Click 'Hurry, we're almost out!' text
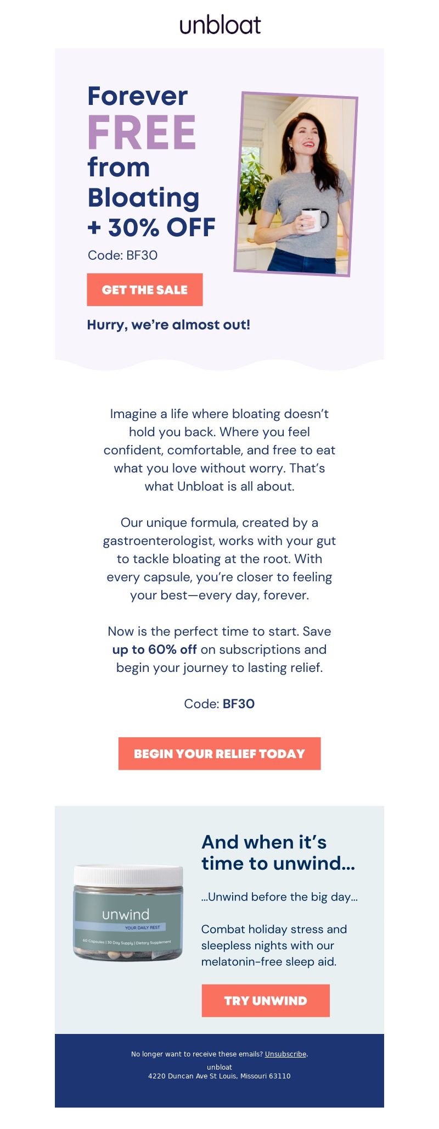The width and height of the screenshot is (439, 1129). (168, 325)
